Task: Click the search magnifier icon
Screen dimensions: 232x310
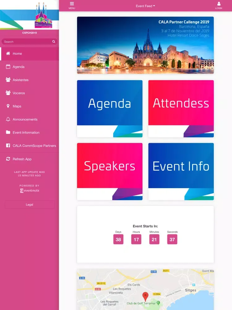Action: click(54, 42)
